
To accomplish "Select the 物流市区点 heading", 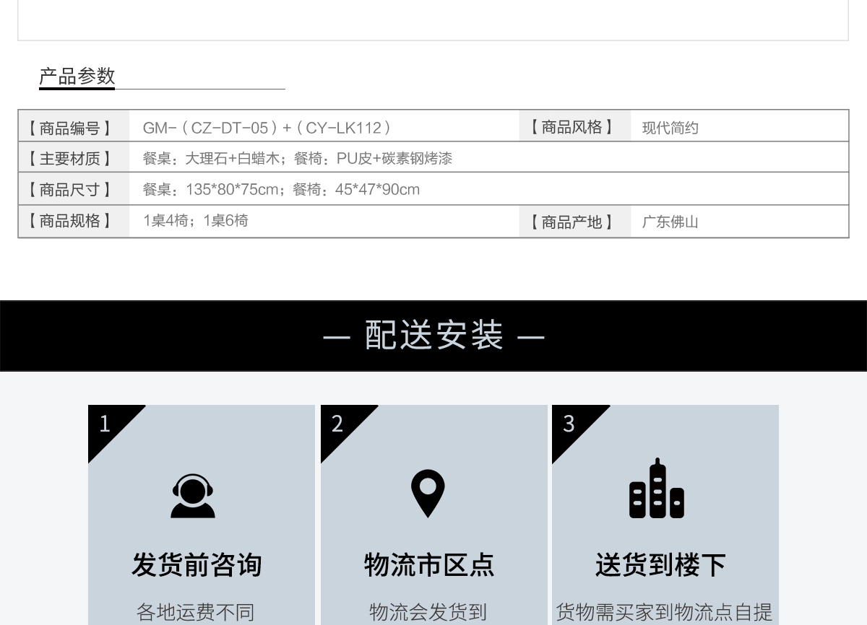I will [x=429, y=565].
